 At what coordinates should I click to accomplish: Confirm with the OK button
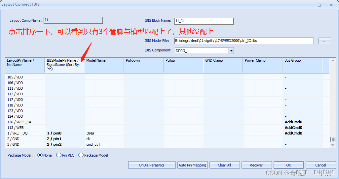(289, 165)
